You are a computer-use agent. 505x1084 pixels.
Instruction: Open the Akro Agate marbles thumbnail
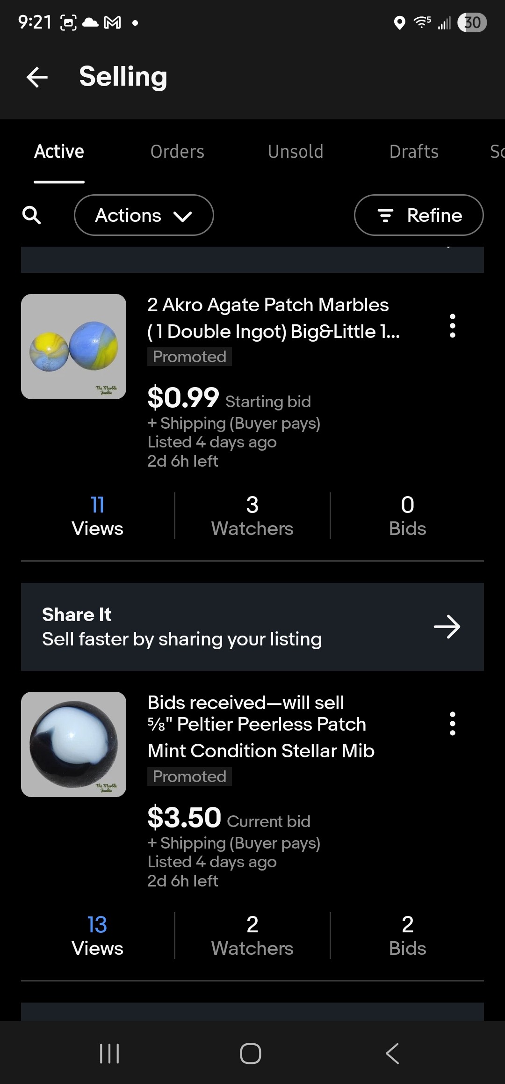(73, 346)
